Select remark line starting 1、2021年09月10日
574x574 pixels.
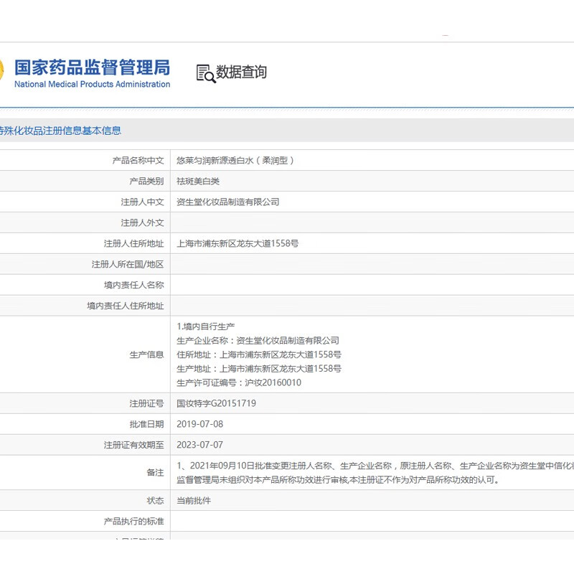pyautogui.click(x=375, y=466)
